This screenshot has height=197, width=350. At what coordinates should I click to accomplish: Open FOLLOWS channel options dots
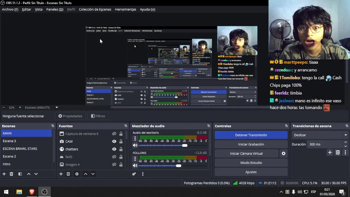point(135,159)
